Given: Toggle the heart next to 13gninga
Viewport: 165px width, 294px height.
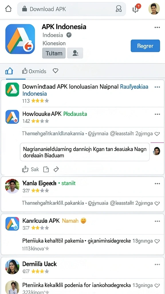Looking at the screenshot, I should (158, 286).
